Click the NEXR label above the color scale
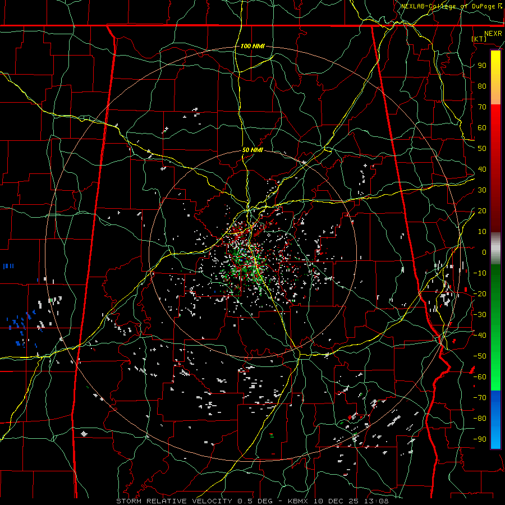 click(x=493, y=34)
